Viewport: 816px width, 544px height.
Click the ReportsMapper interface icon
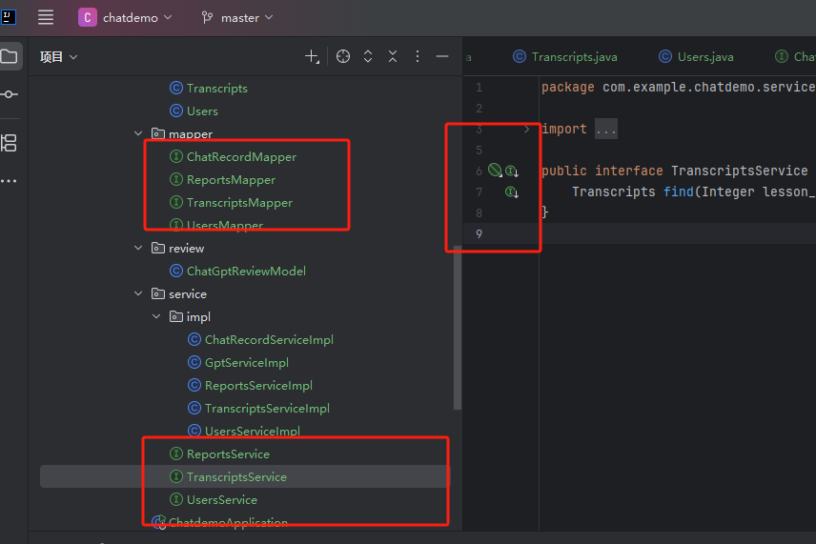[x=176, y=179]
